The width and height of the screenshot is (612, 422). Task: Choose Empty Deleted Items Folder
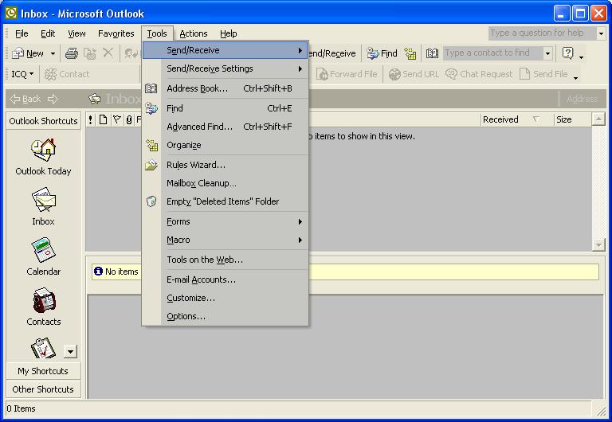[x=226, y=201]
